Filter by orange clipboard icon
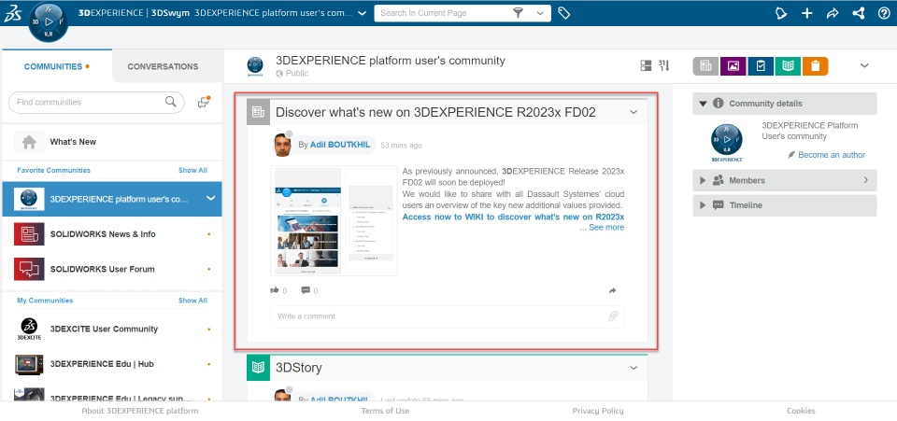Screen dimensions: 897x421 coord(815,66)
